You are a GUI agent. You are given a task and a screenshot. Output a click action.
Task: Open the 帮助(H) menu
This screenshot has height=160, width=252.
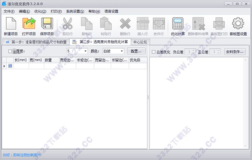point(94,11)
